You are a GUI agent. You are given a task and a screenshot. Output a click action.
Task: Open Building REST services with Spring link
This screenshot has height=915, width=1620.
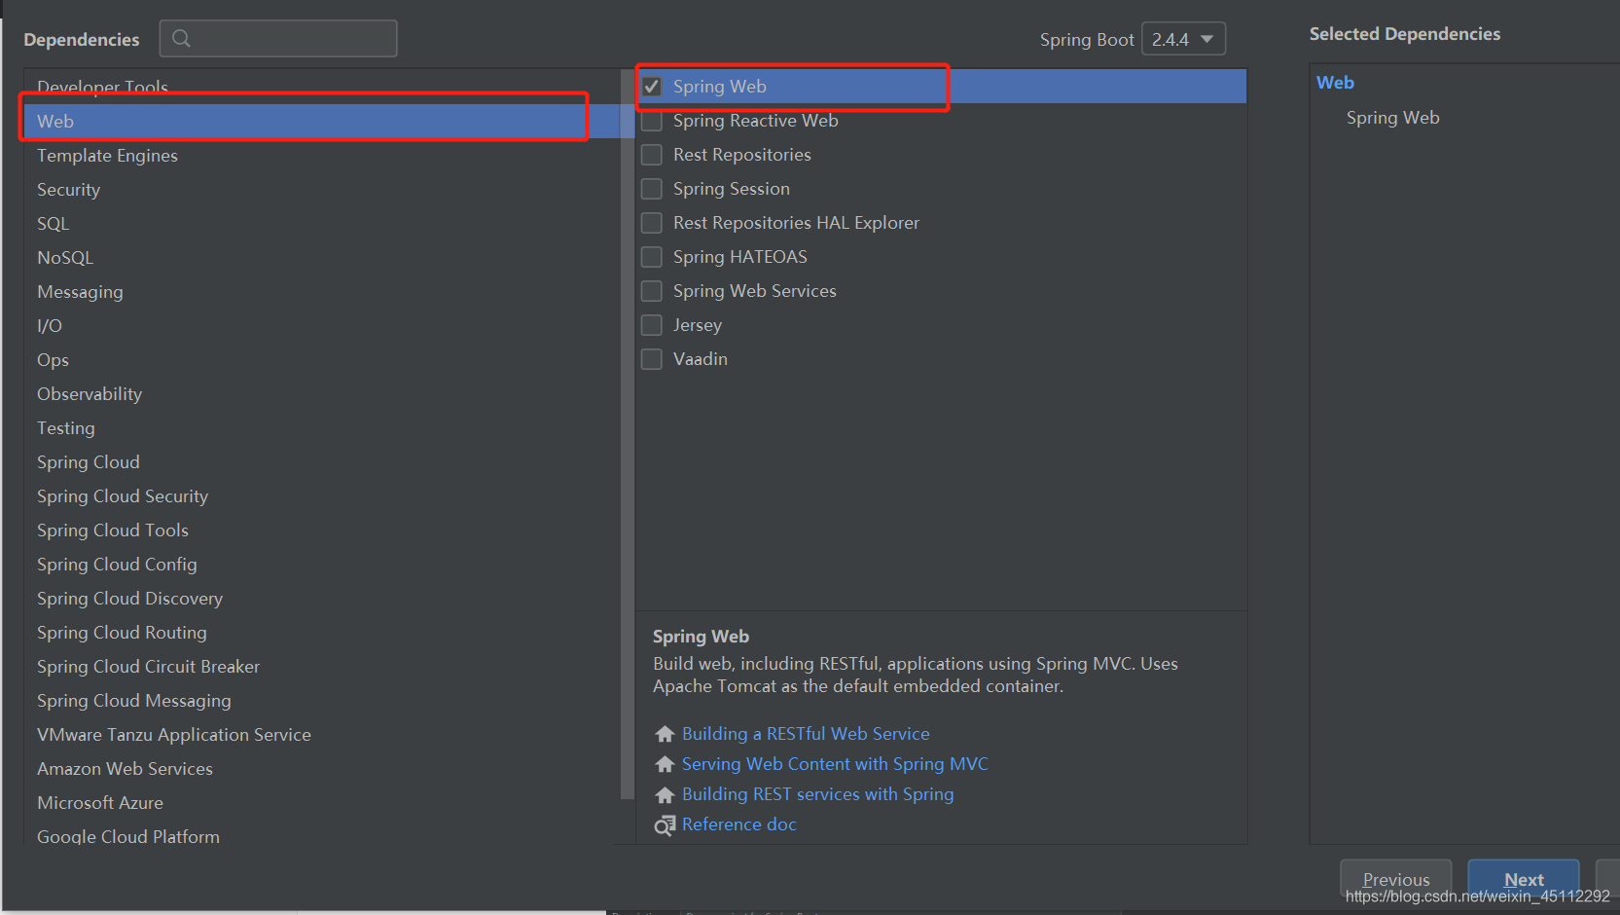[817, 794]
